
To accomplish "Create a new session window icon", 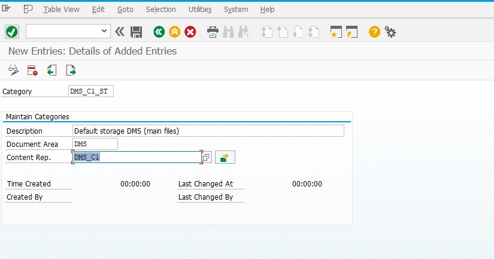I will coord(336,32).
